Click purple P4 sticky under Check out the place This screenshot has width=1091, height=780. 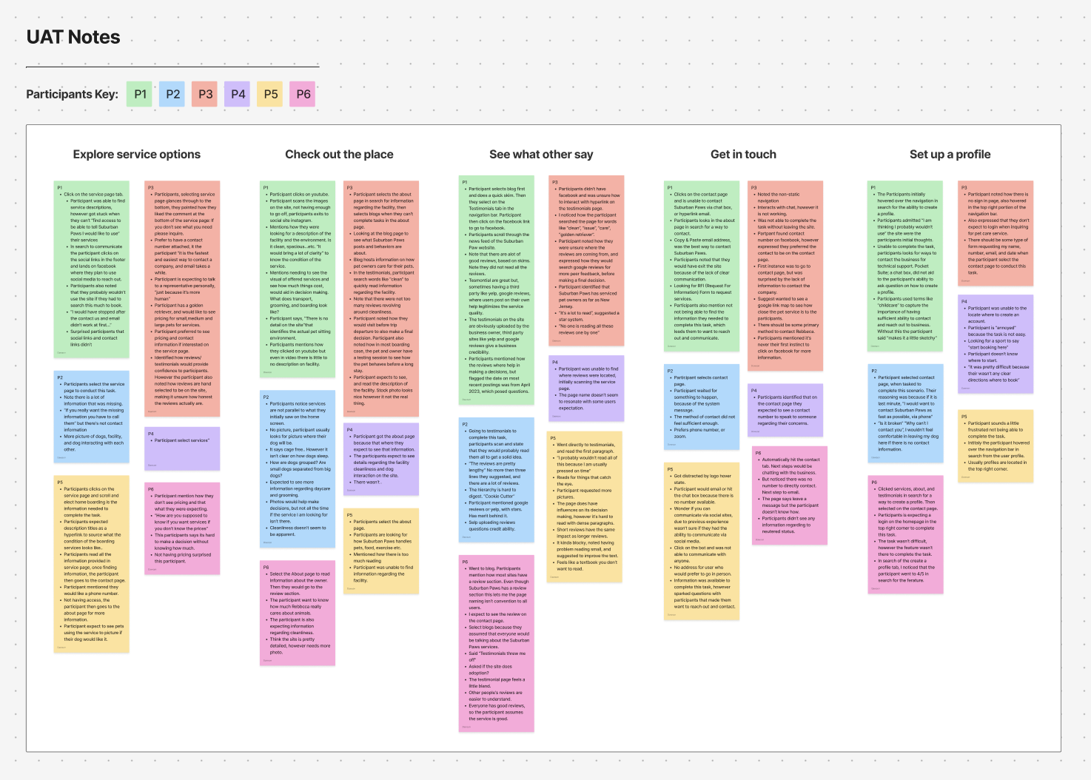click(381, 460)
